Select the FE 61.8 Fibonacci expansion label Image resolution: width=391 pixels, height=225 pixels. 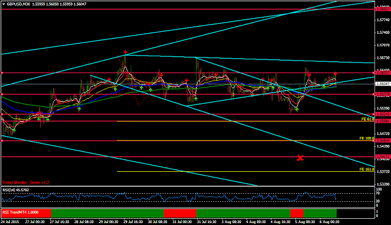click(x=368, y=119)
